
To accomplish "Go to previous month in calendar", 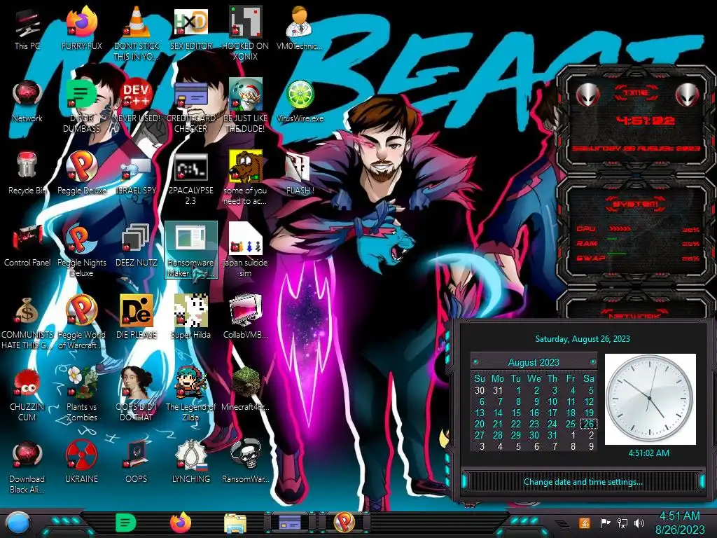I will (x=475, y=362).
